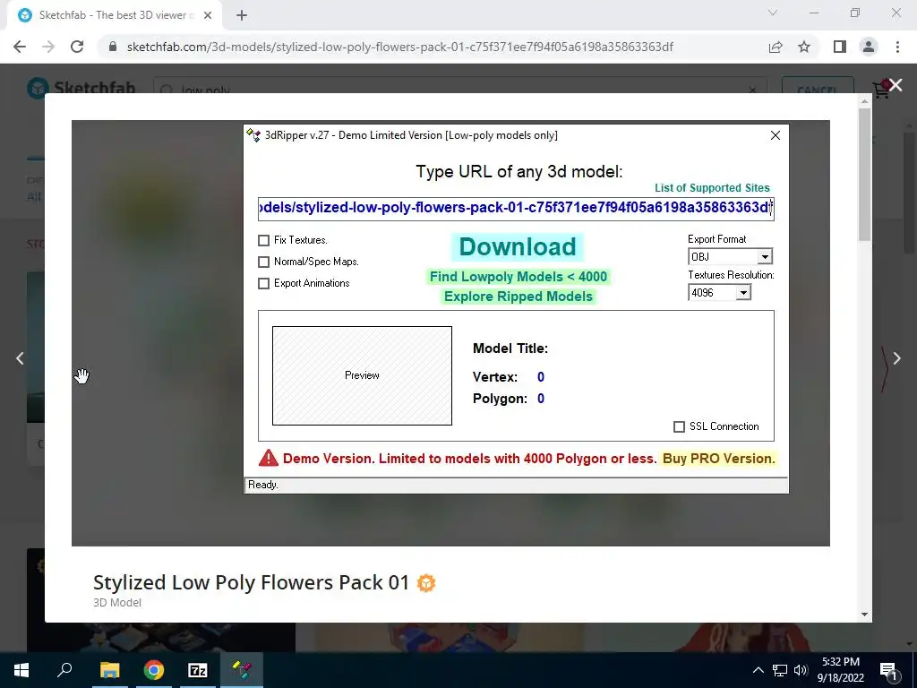Image resolution: width=917 pixels, height=688 pixels.
Task: Click the Stylized Low Poly Flowers Pack 01 title
Action: (x=252, y=582)
